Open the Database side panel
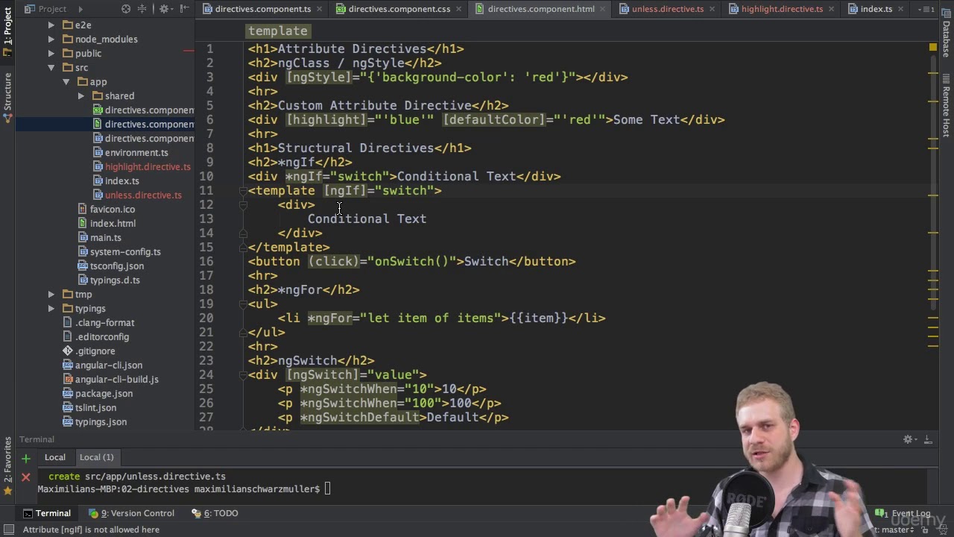954x537 pixels. click(947, 34)
